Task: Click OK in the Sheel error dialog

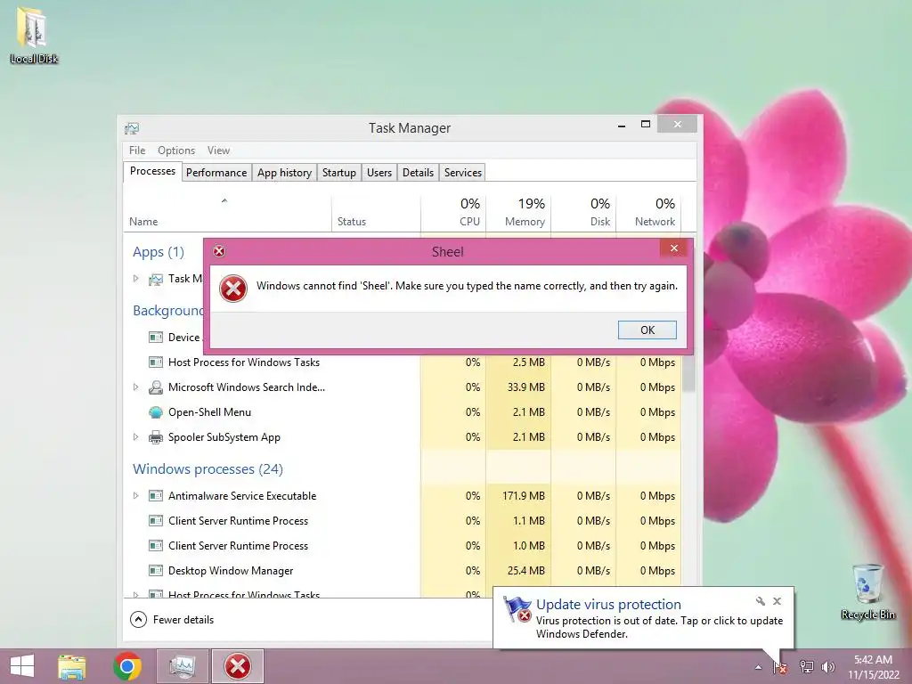Action: point(647,330)
